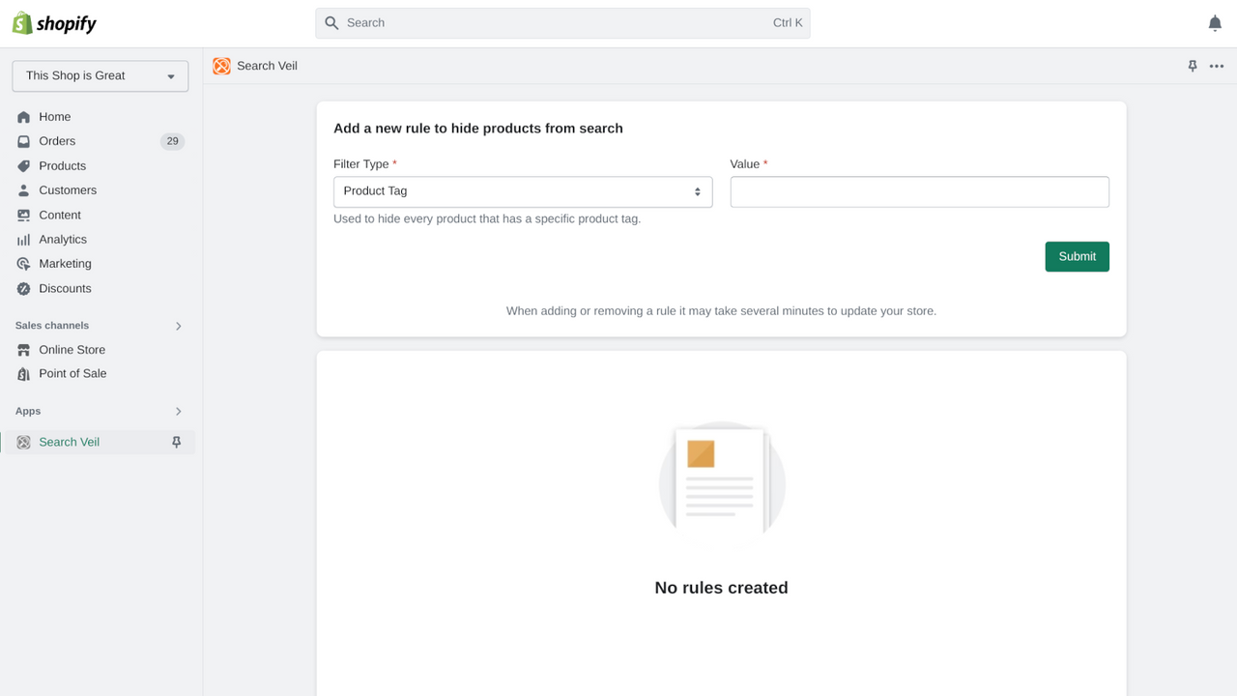Unpin Search Veil in the sidebar
The image size is (1237, 696).
point(176,443)
